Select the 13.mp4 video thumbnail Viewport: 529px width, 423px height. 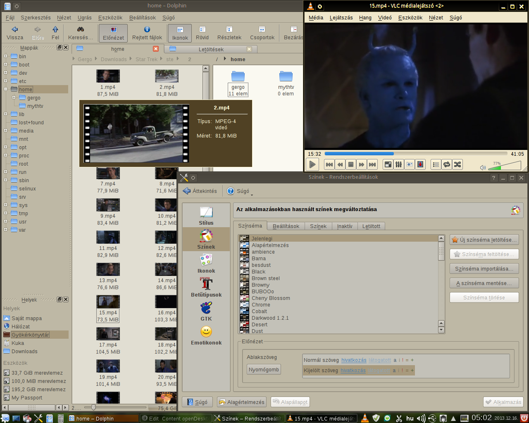(108, 270)
